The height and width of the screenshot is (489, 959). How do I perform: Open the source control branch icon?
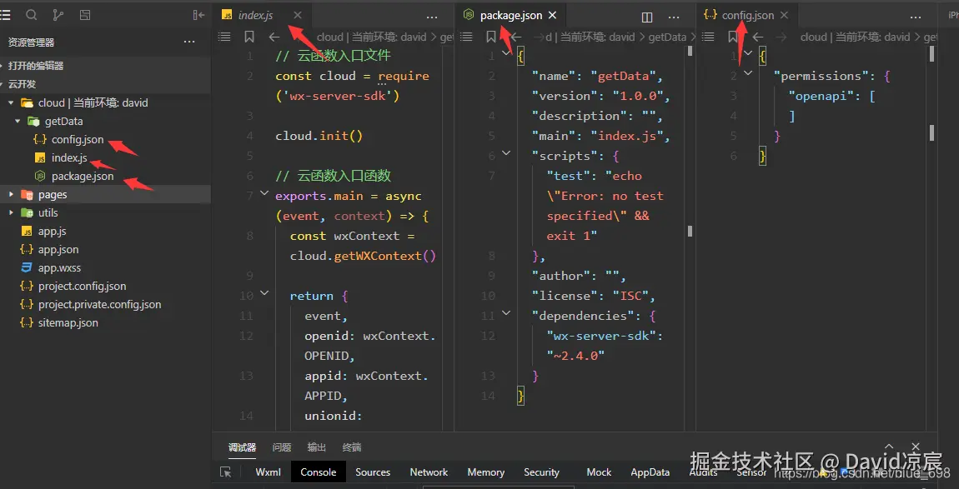click(x=58, y=15)
